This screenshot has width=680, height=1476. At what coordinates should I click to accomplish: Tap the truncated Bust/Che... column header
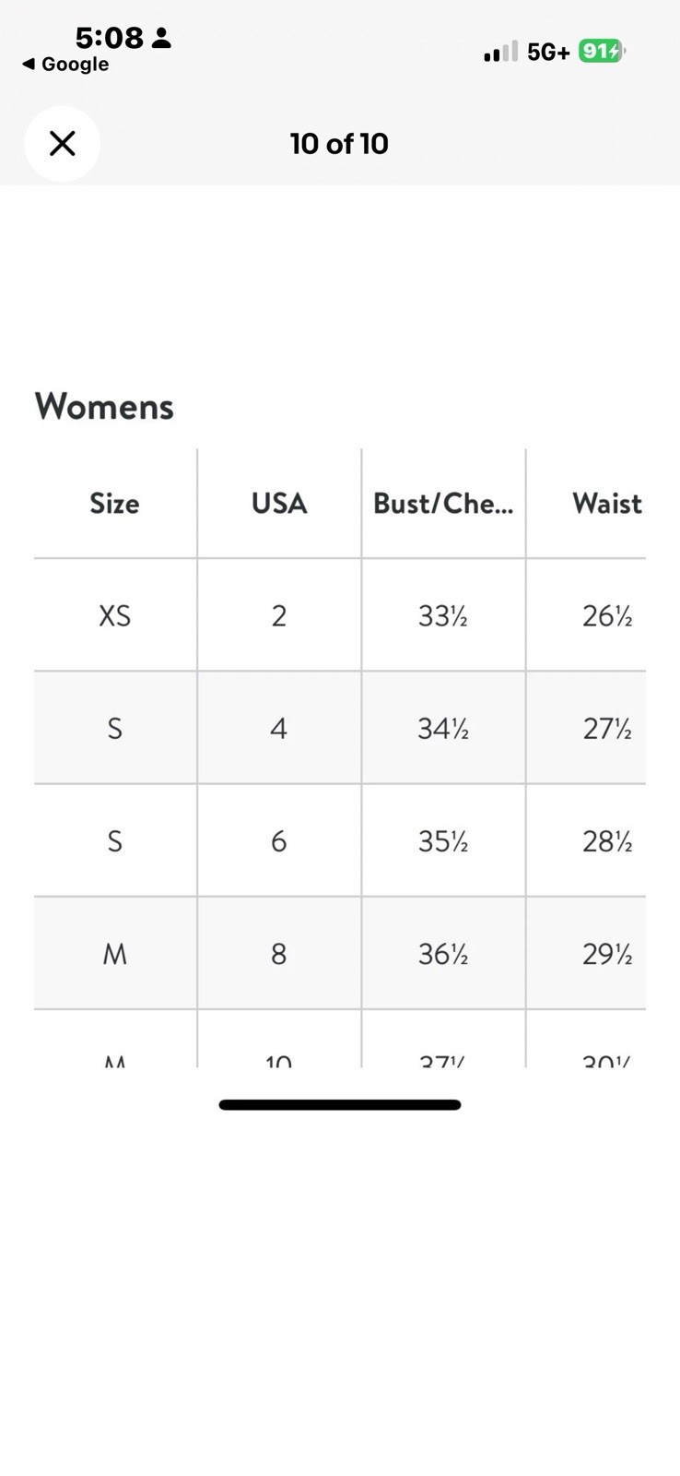[x=443, y=504]
